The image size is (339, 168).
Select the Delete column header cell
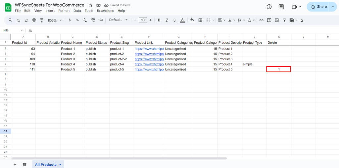point(279,43)
